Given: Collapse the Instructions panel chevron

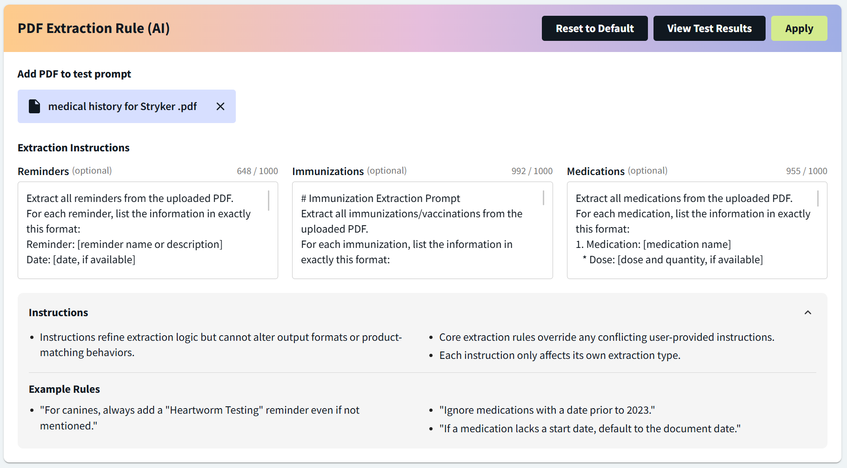Looking at the screenshot, I should tap(808, 312).
